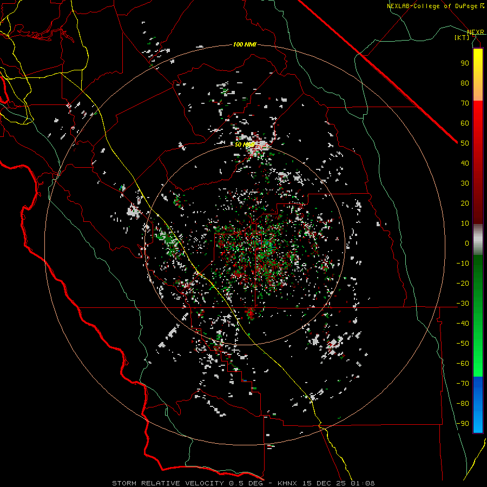487x487 pixels.
Task: Click the 50 NMI range ring label
Action: point(244,144)
